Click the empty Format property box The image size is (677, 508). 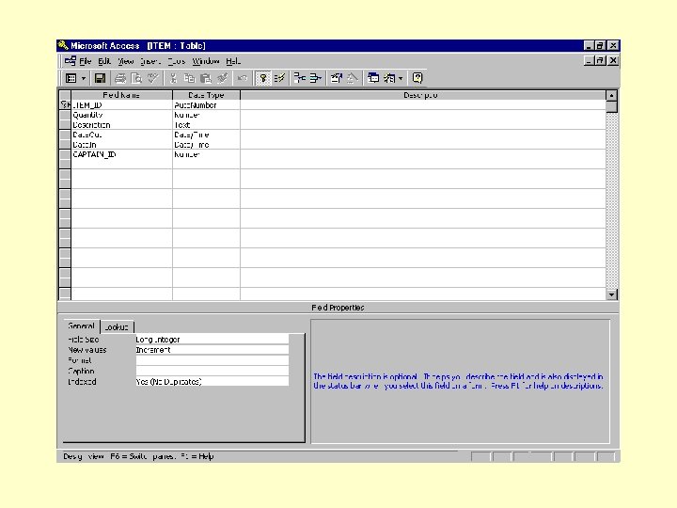(212, 360)
